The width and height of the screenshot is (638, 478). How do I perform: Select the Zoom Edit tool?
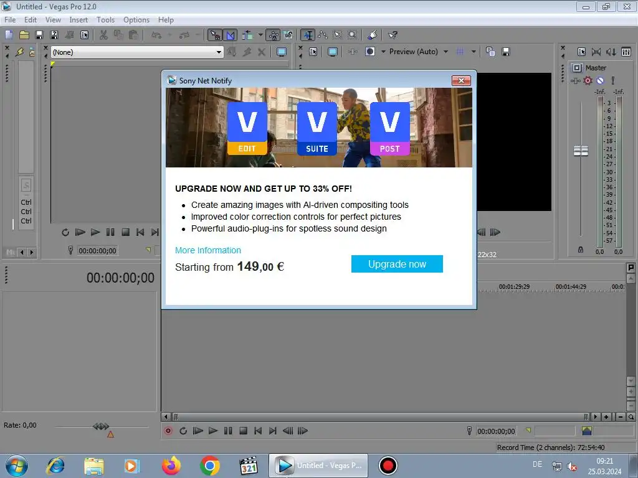point(353,35)
